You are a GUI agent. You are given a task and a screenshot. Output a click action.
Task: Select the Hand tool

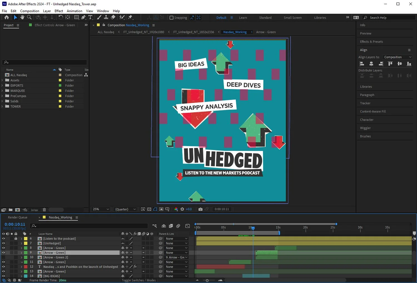point(22,17)
